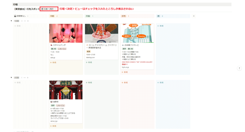This screenshot has width=245, height=132.
Task: Click 見学 tag on お台場フジテレビ card
Action: click(124, 49)
